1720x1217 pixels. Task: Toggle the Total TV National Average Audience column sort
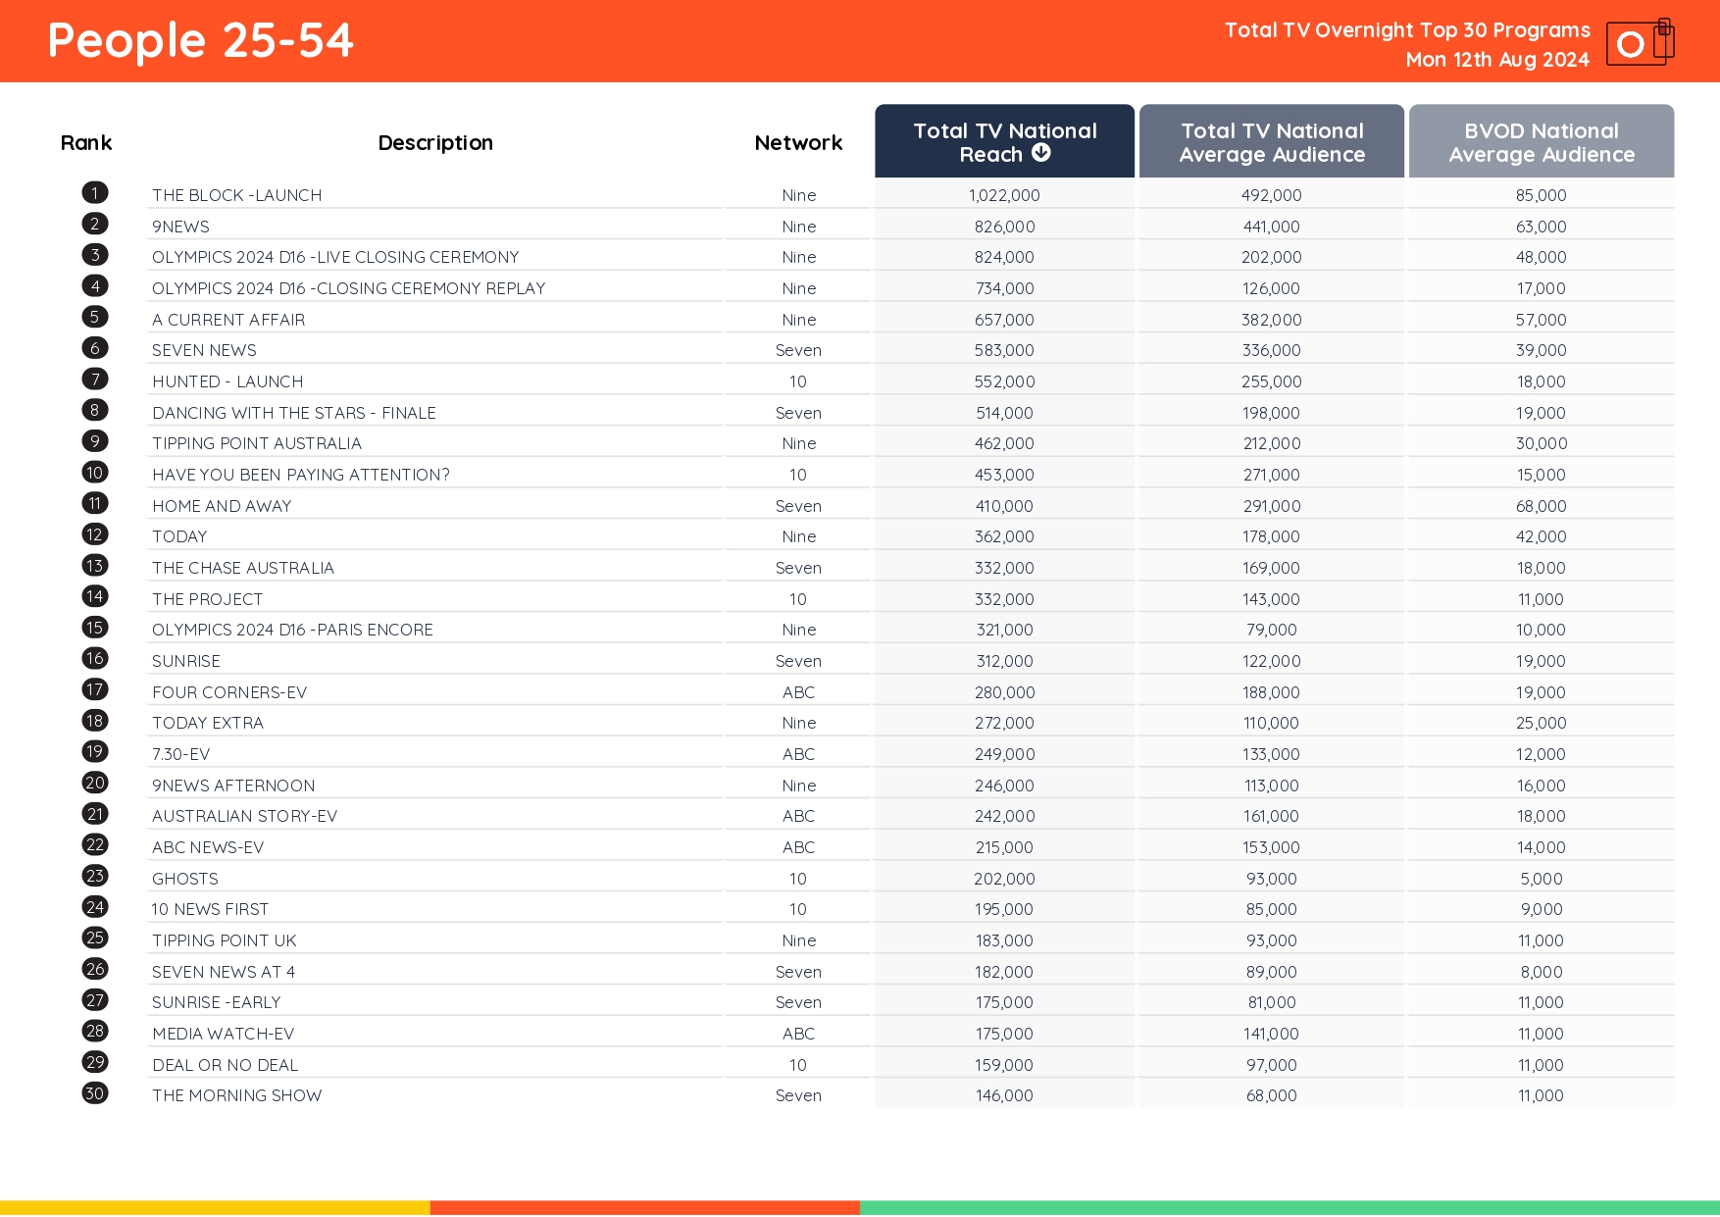coord(1271,141)
